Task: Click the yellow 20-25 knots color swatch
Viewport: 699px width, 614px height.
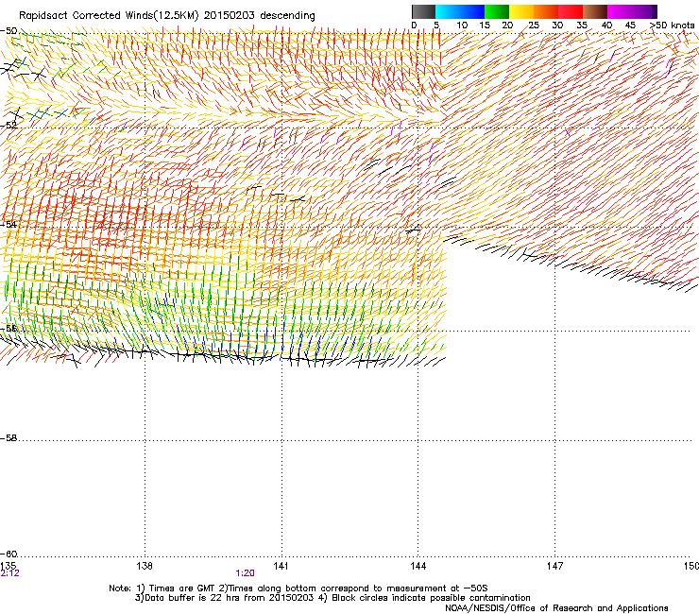Action: pyautogui.click(x=521, y=11)
